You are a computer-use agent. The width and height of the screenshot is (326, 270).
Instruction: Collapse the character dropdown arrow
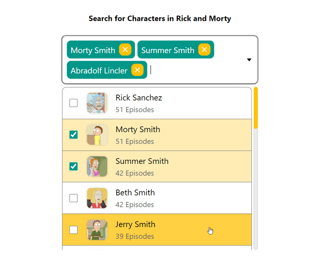(249, 60)
